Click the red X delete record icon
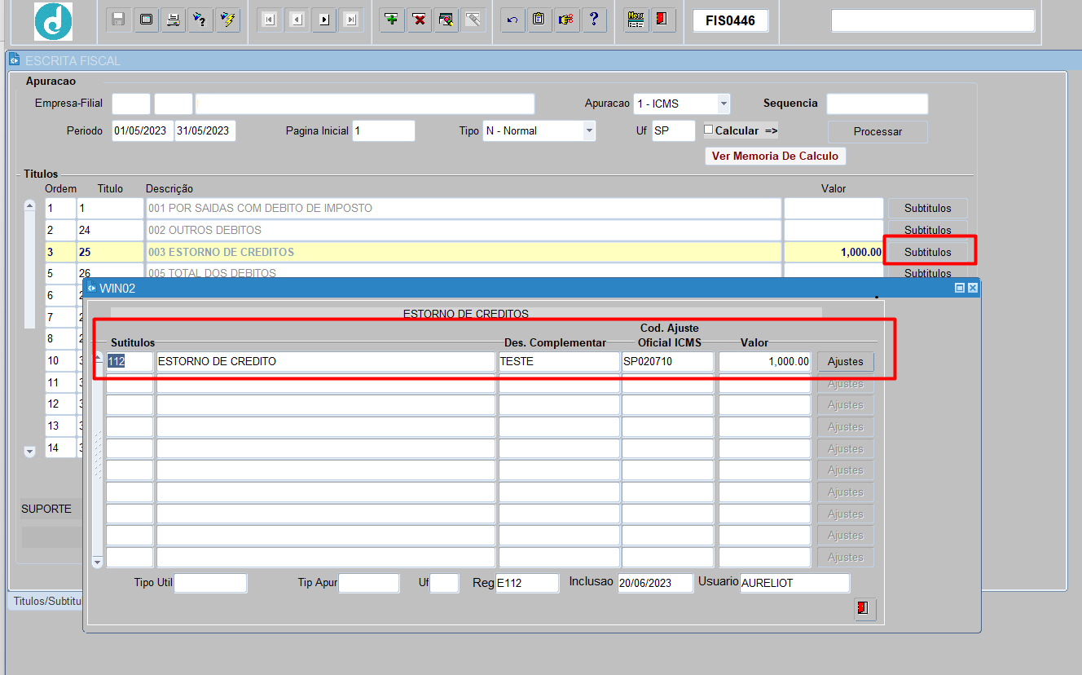The image size is (1082, 675). tap(419, 20)
